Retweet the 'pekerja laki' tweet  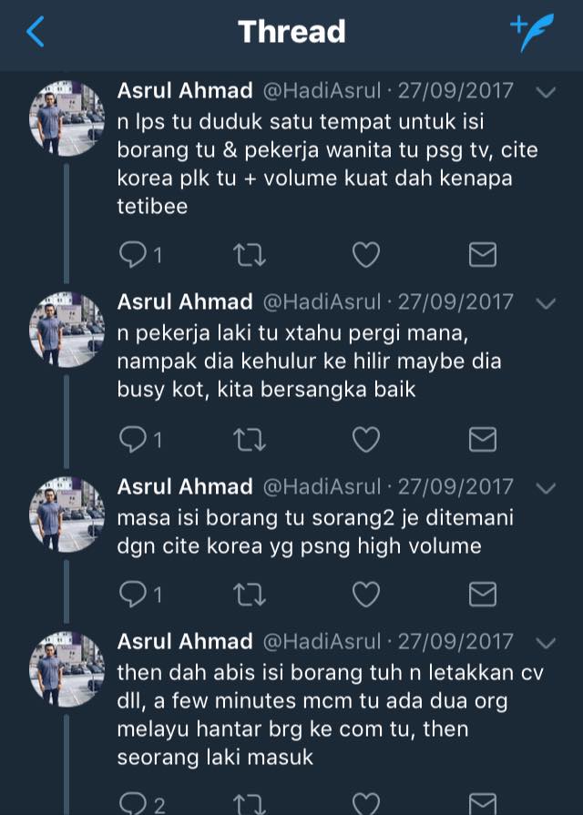tap(250, 440)
